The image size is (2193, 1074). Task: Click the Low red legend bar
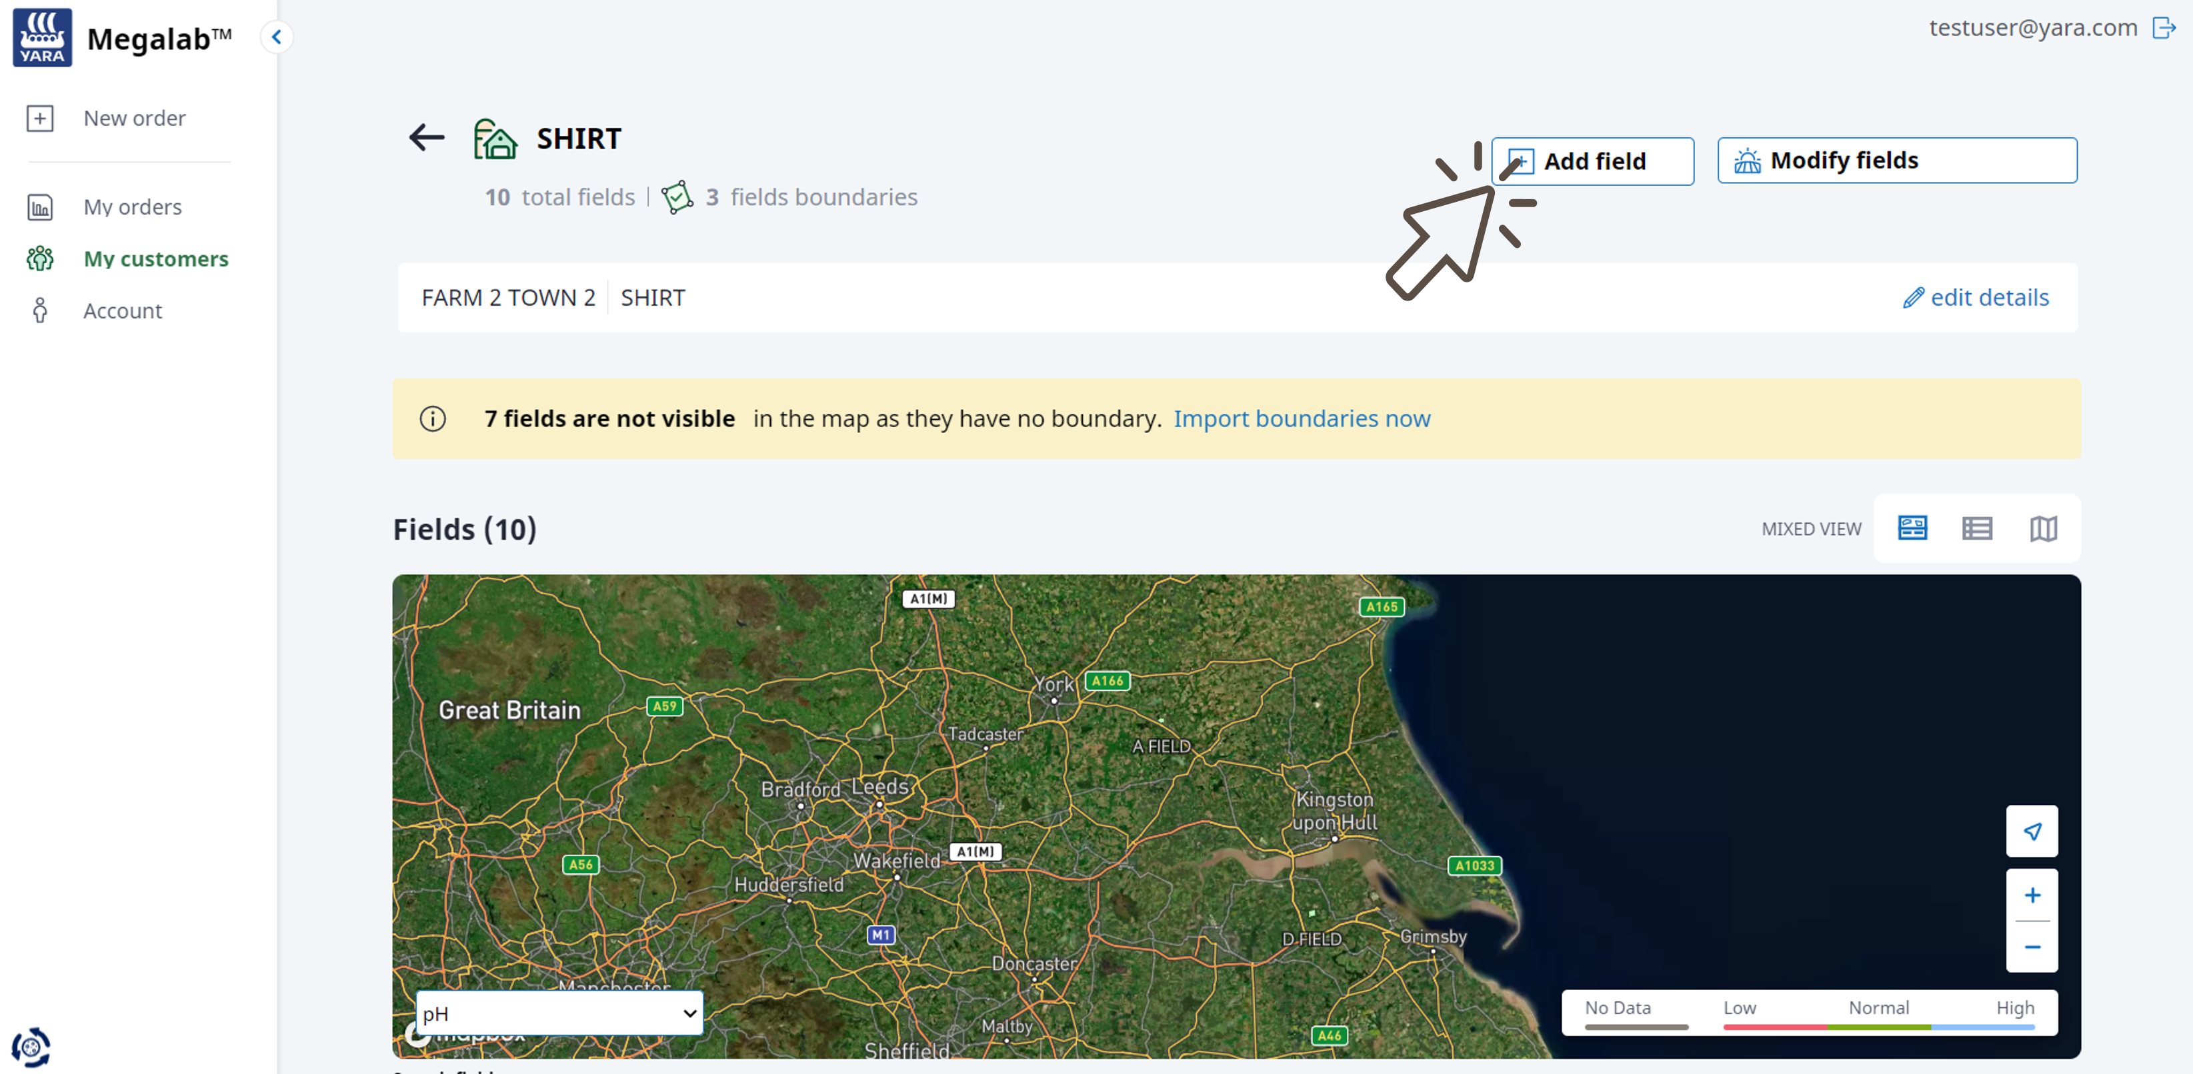click(x=1774, y=1027)
